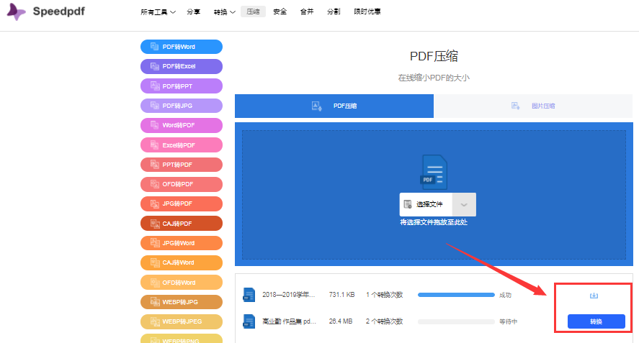Expand the 所有工具 dropdown menu
This screenshot has height=343, width=639.
158,12
